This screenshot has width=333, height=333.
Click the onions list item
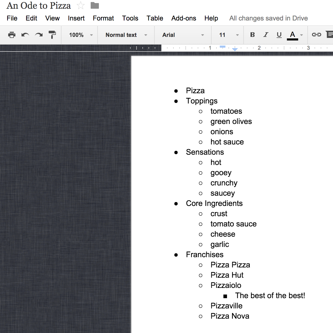[x=222, y=132]
